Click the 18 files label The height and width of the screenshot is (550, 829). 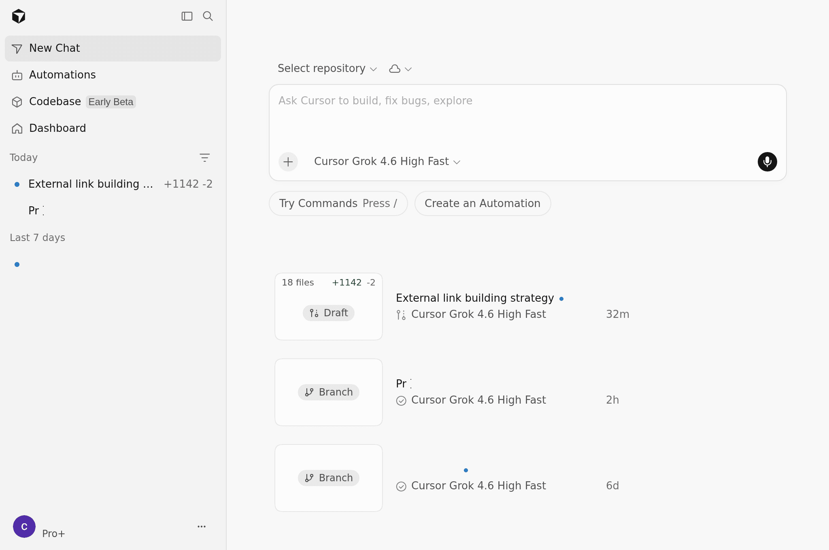[x=298, y=283]
